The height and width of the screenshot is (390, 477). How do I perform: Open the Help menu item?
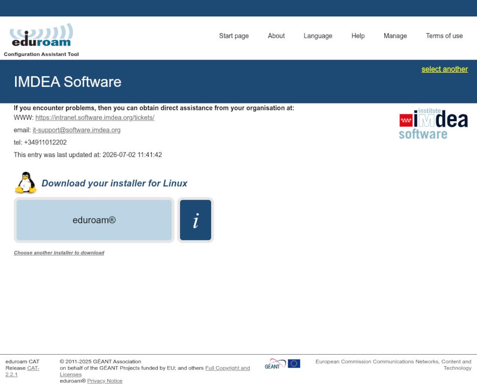[x=358, y=36]
